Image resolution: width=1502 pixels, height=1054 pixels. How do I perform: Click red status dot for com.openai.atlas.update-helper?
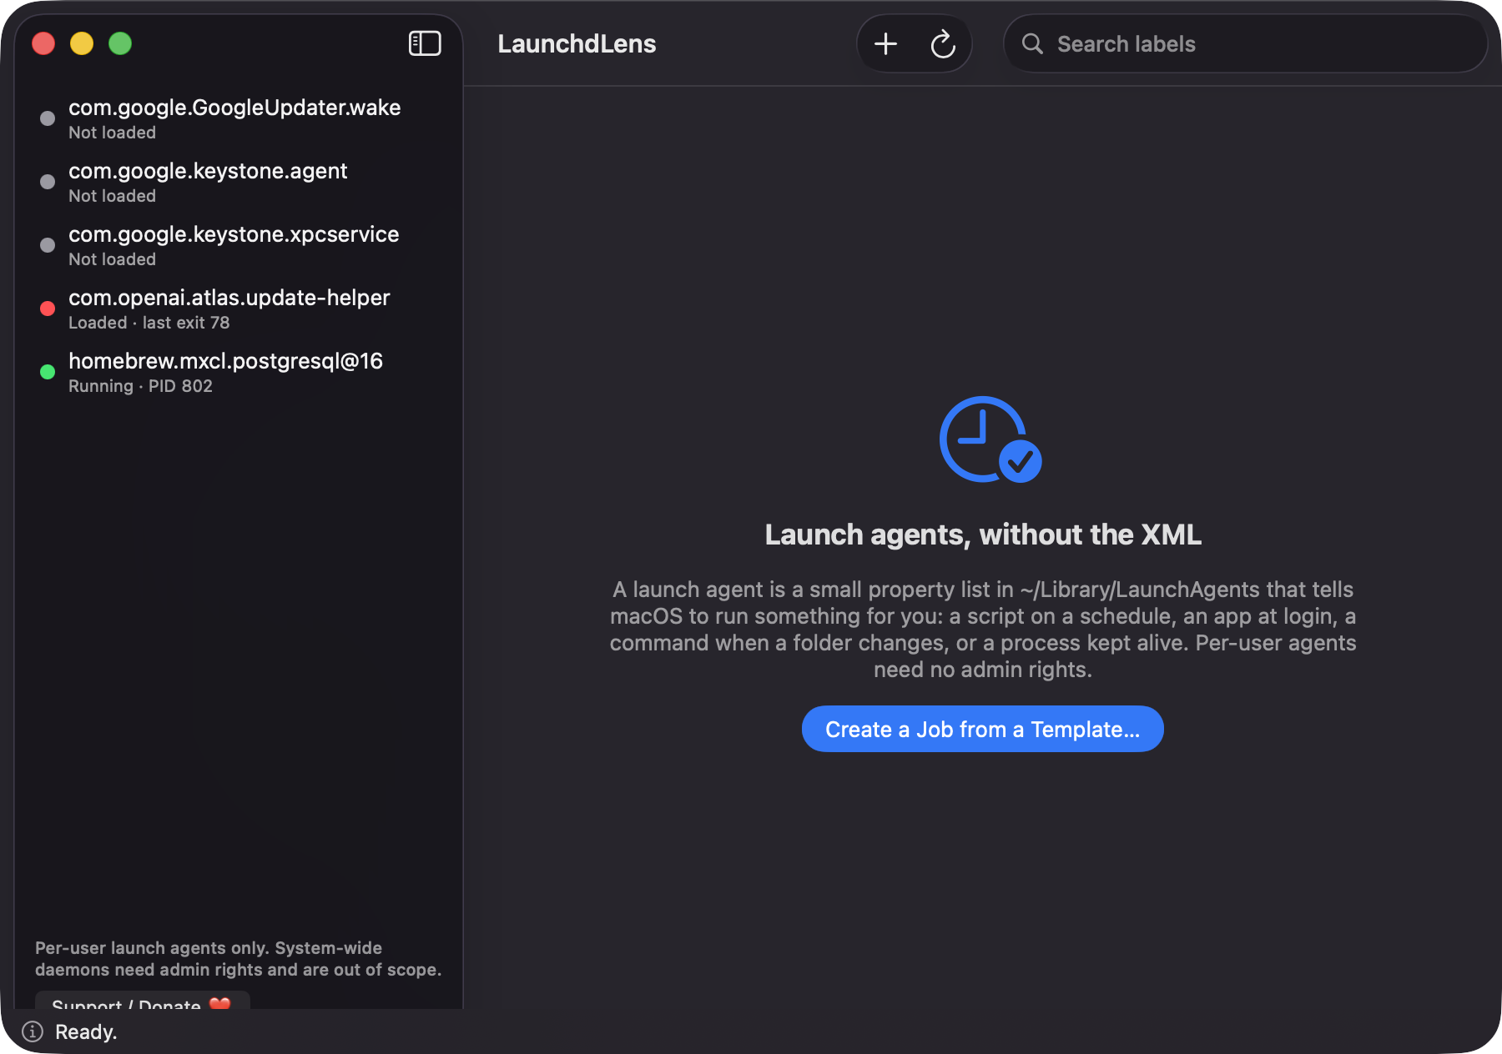pos(48,309)
